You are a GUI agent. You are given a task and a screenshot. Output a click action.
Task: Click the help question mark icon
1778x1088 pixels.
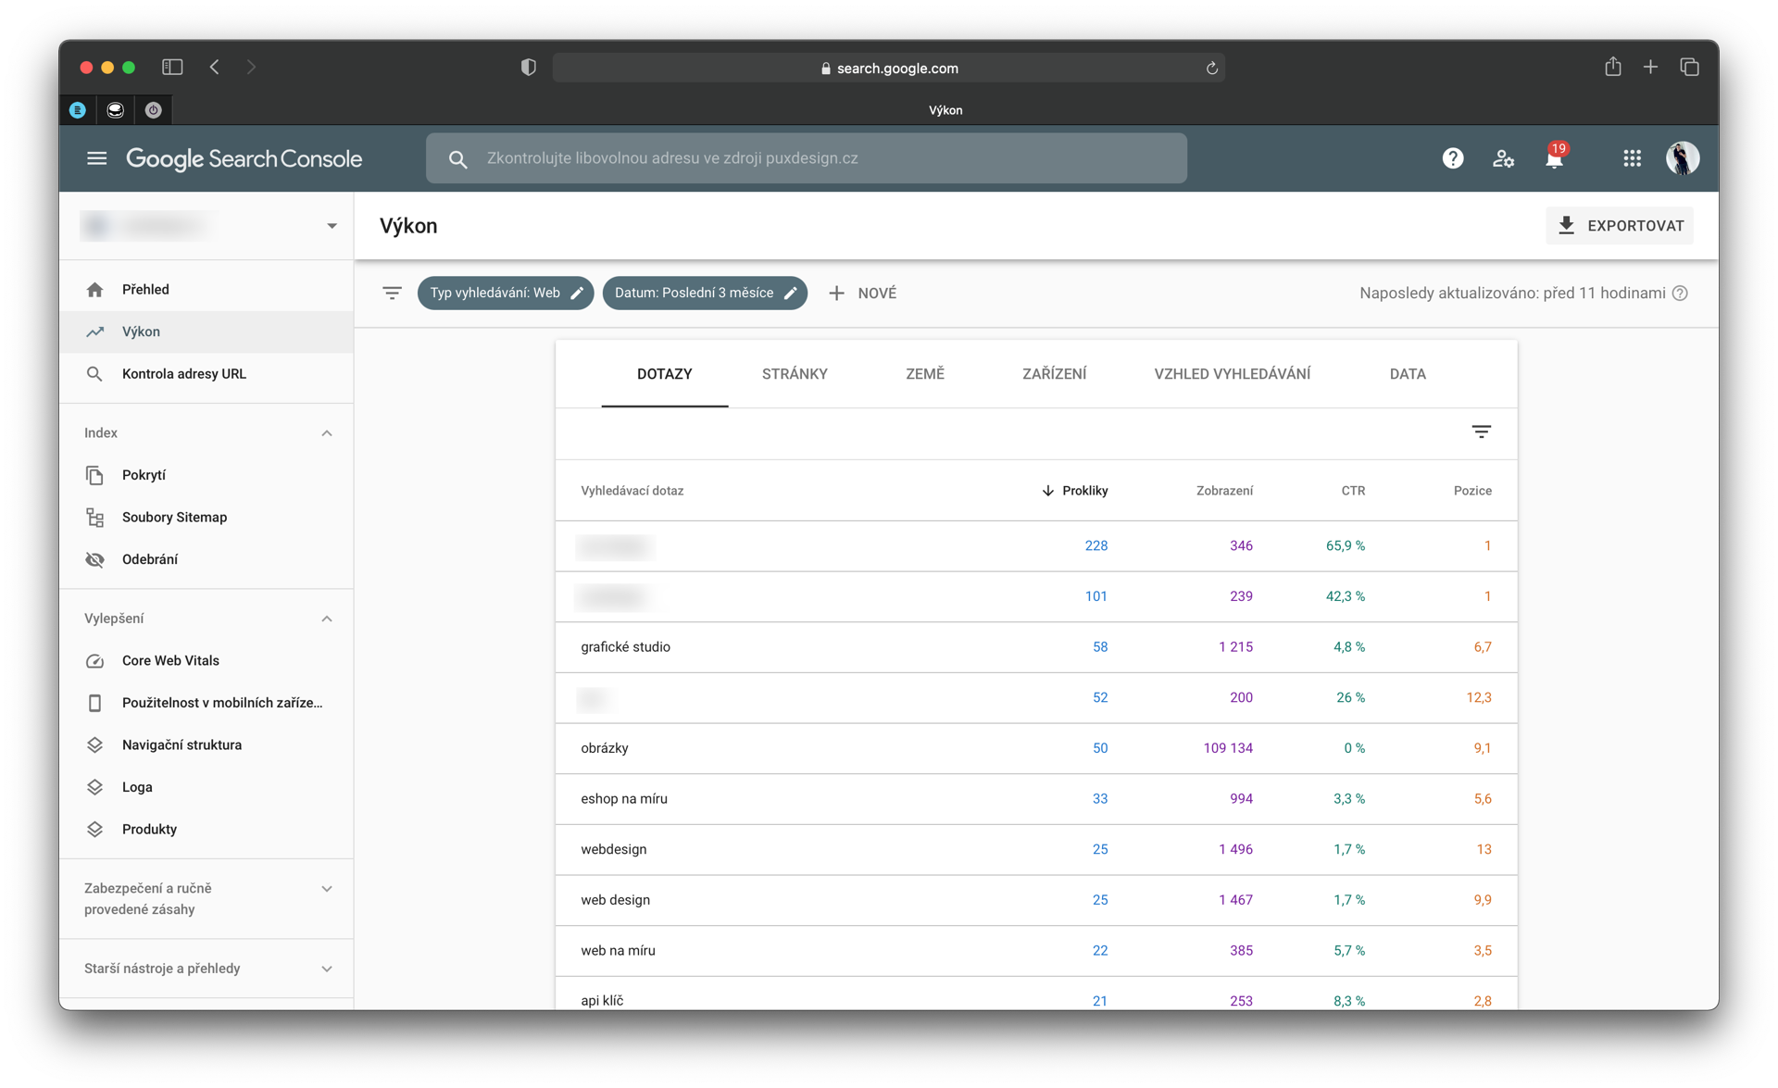1452,158
